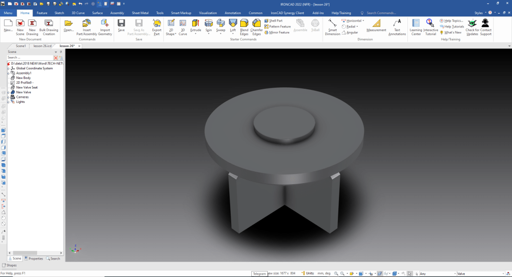Select the Blend Edges tool
The height and width of the screenshot is (277, 512).
(244, 23)
